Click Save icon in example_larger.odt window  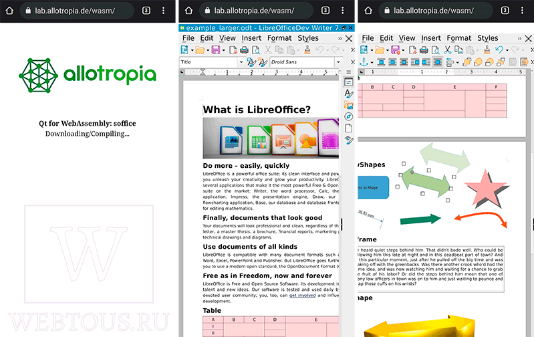click(216, 50)
